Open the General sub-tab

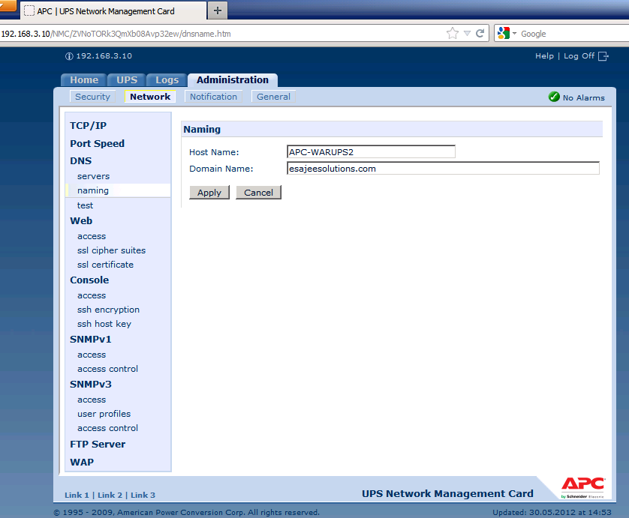click(x=273, y=97)
